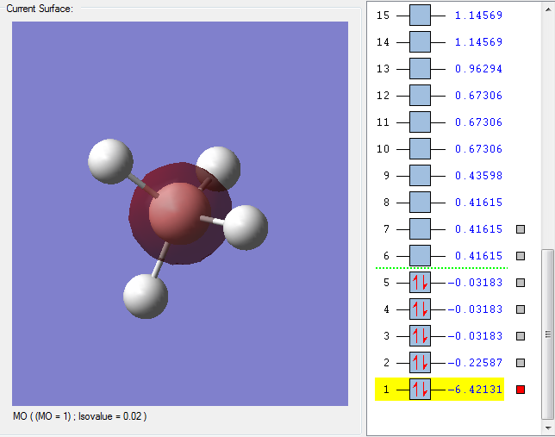Click energy value 0.41615 of orbital 8
This screenshot has height=437, width=555.
click(478, 203)
